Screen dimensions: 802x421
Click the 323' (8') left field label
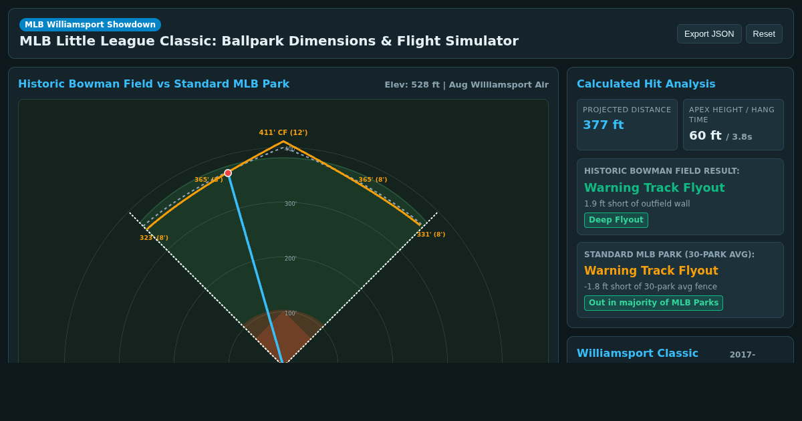(x=154, y=238)
